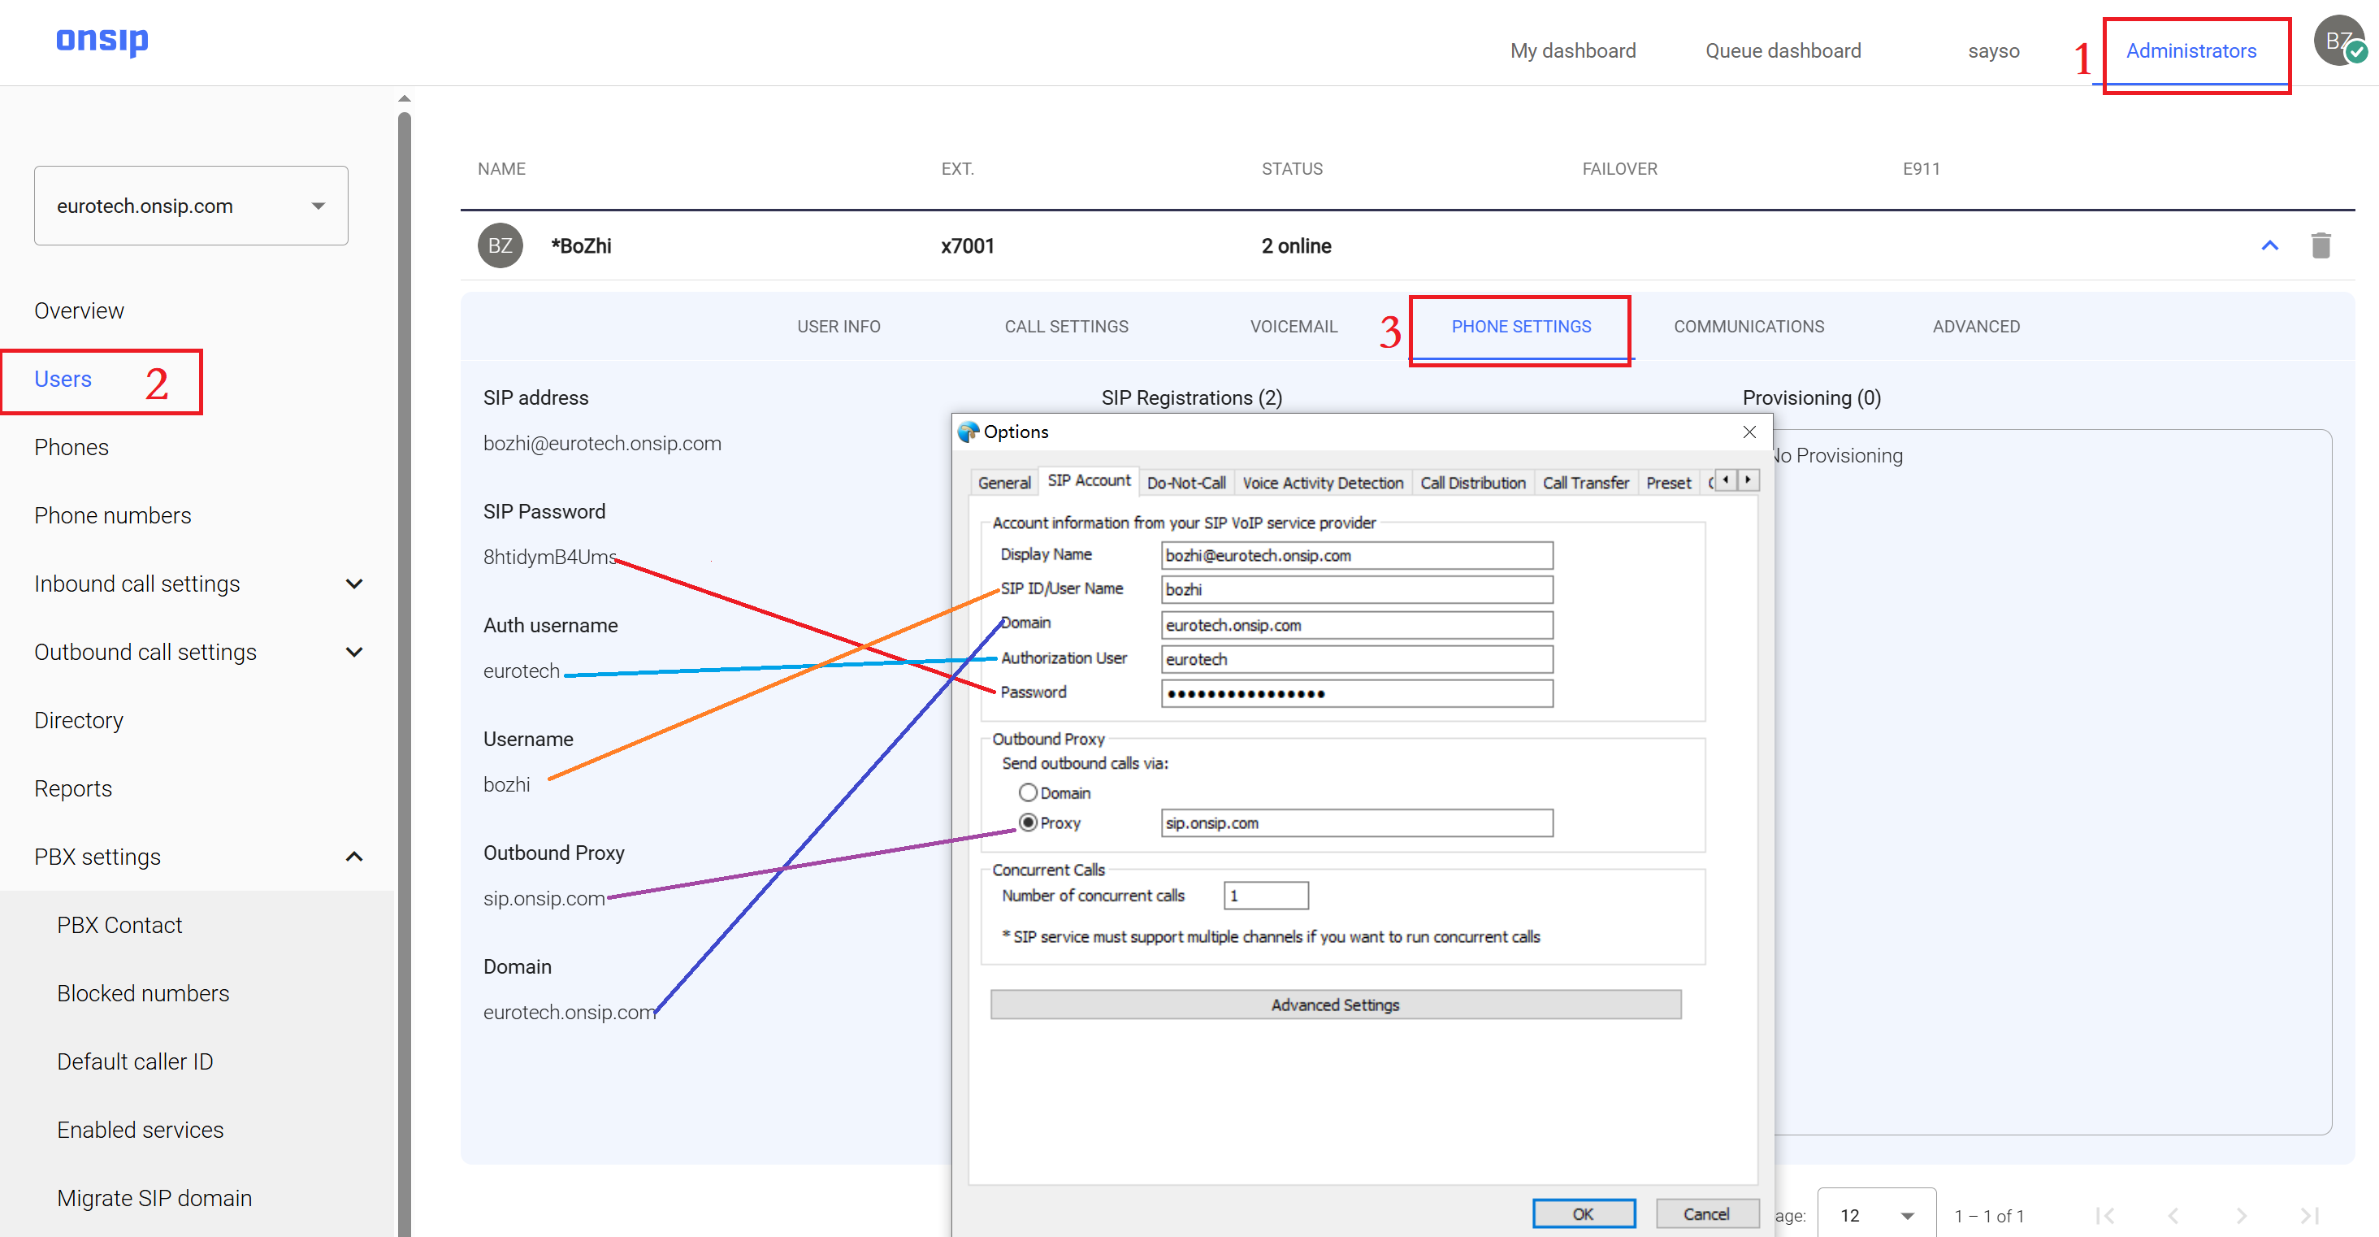
Task: Select the Call Transfer tab
Action: point(1584,482)
